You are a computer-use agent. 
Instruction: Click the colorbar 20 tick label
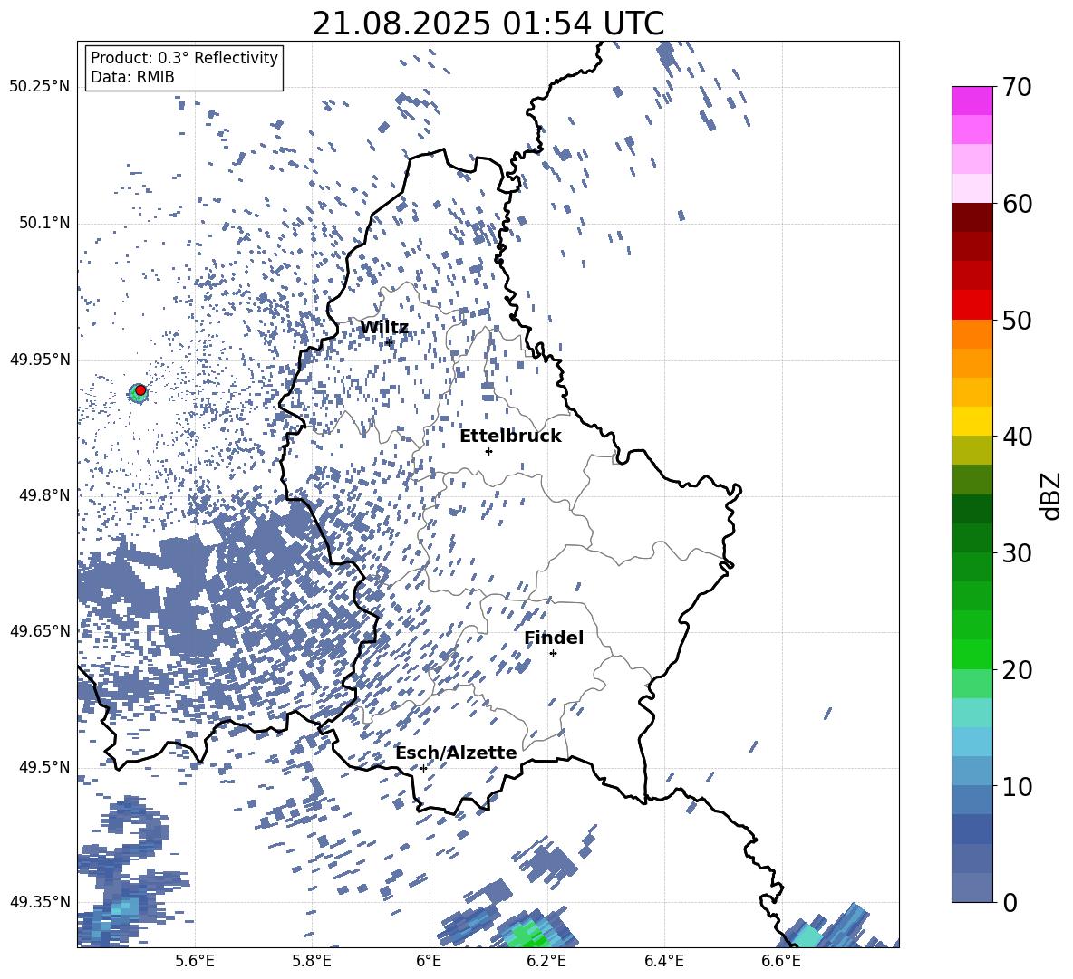coord(1017,670)
